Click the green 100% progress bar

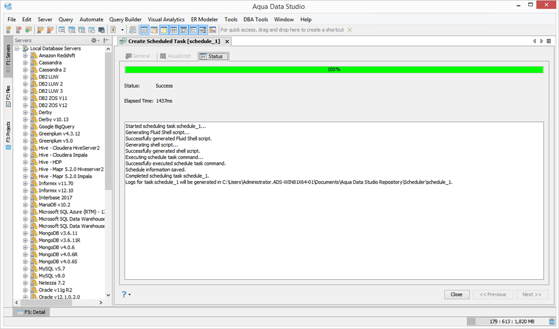tap(334, 69)
